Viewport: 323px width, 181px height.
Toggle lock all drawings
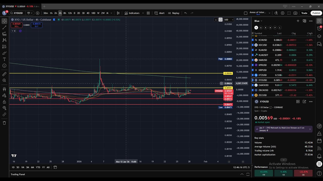click(x=4, y=102)
